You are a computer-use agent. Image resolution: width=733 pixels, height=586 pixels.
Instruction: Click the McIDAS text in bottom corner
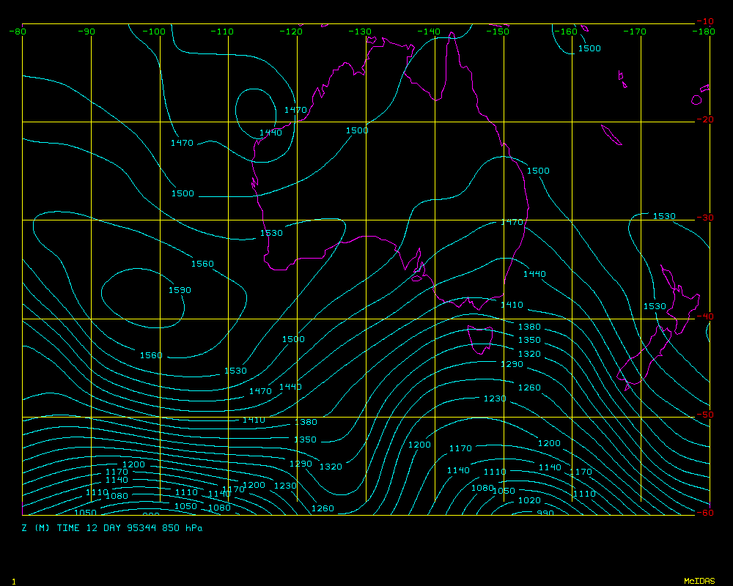point(699,581)
